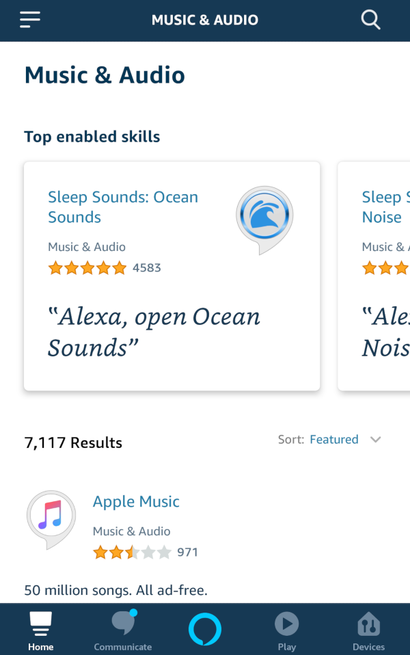410x655 pixels.
Task: Open the Apple Music skill page
Action: pyautogui.click(x=136, y=501)
